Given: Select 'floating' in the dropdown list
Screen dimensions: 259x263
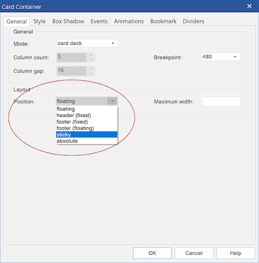Looking at the screenshot, I should coord(86,109).
